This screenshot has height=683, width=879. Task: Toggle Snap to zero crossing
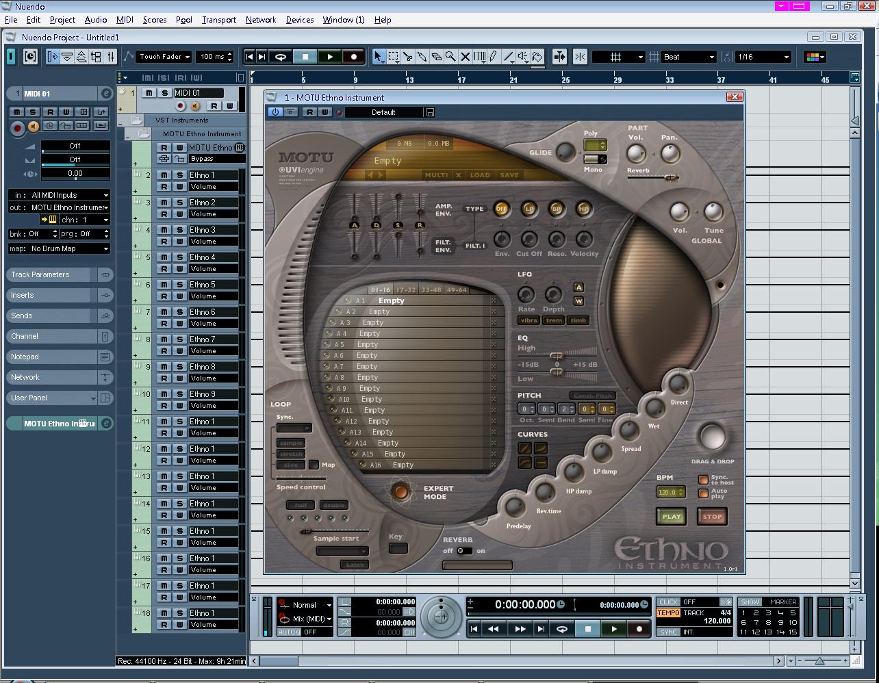[x=580, y=57]
